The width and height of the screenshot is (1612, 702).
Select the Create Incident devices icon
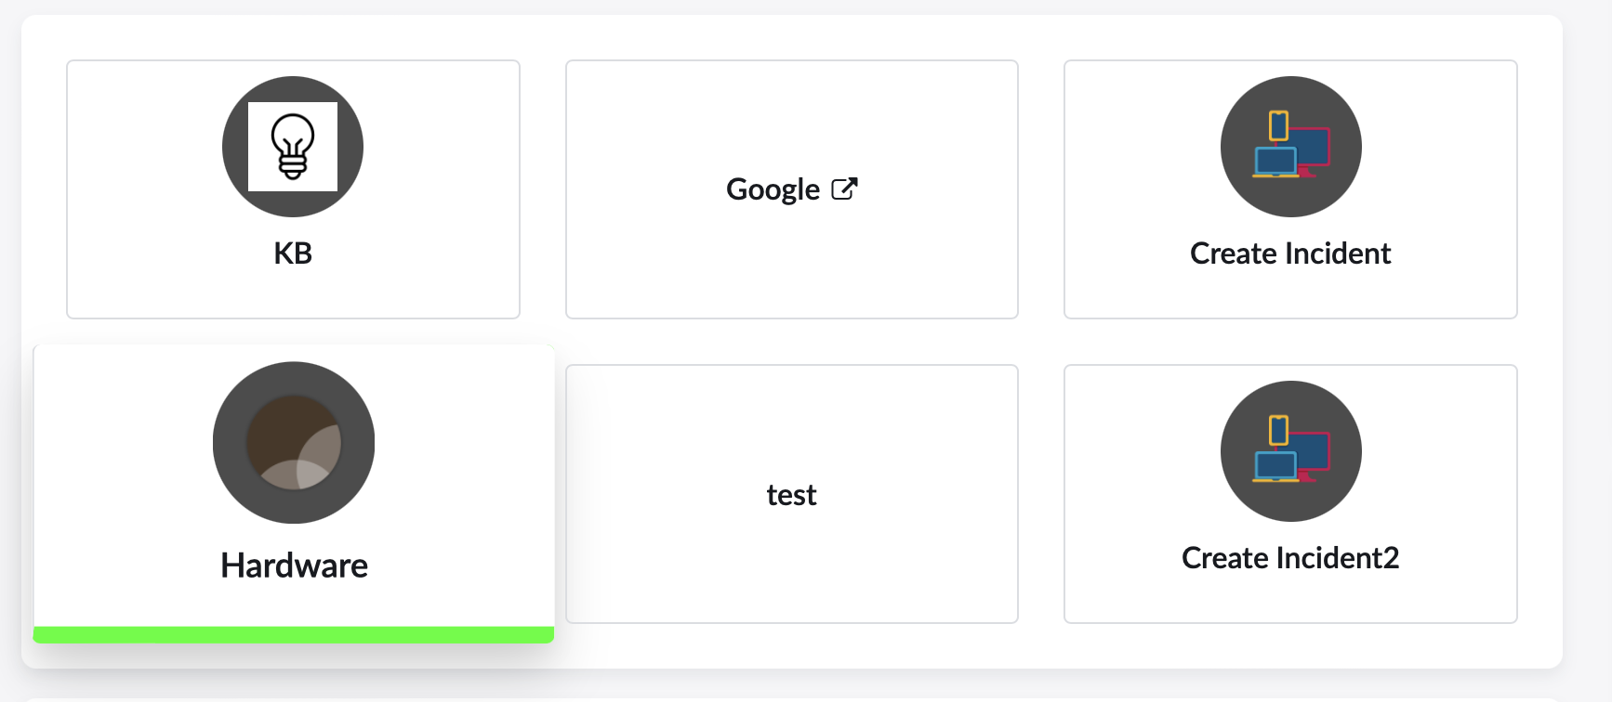tap(1289, 146)
